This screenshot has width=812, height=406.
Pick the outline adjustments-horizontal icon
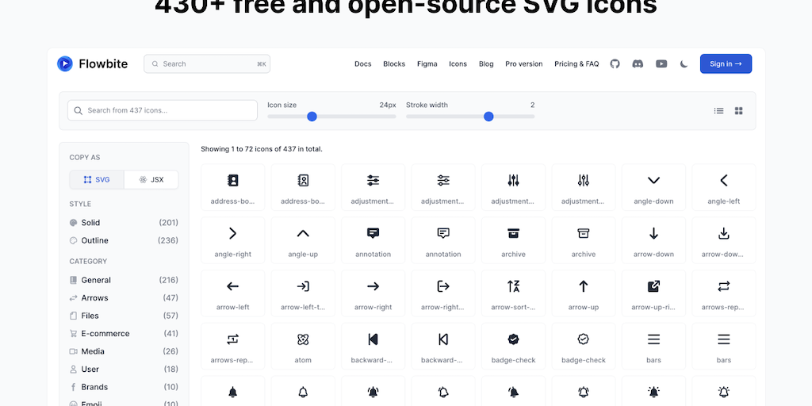click(x=443, y=187)
